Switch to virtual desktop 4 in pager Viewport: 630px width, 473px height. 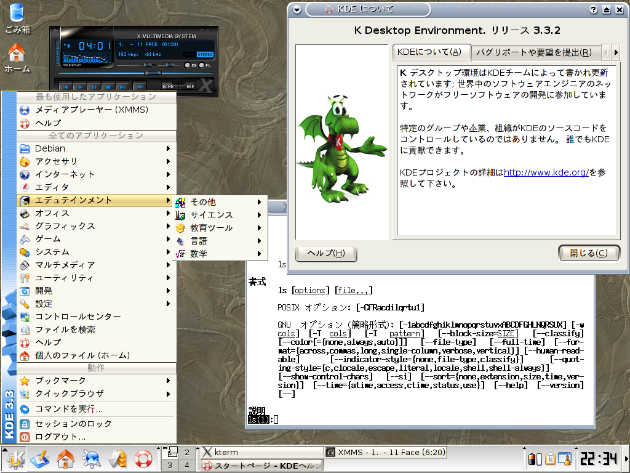[x=187, y=466]
